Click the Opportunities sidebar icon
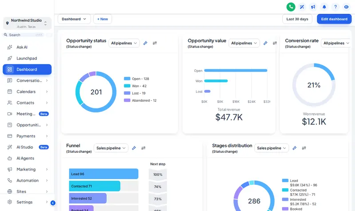Viewport: 355px width, 211px height. (9, 125)
